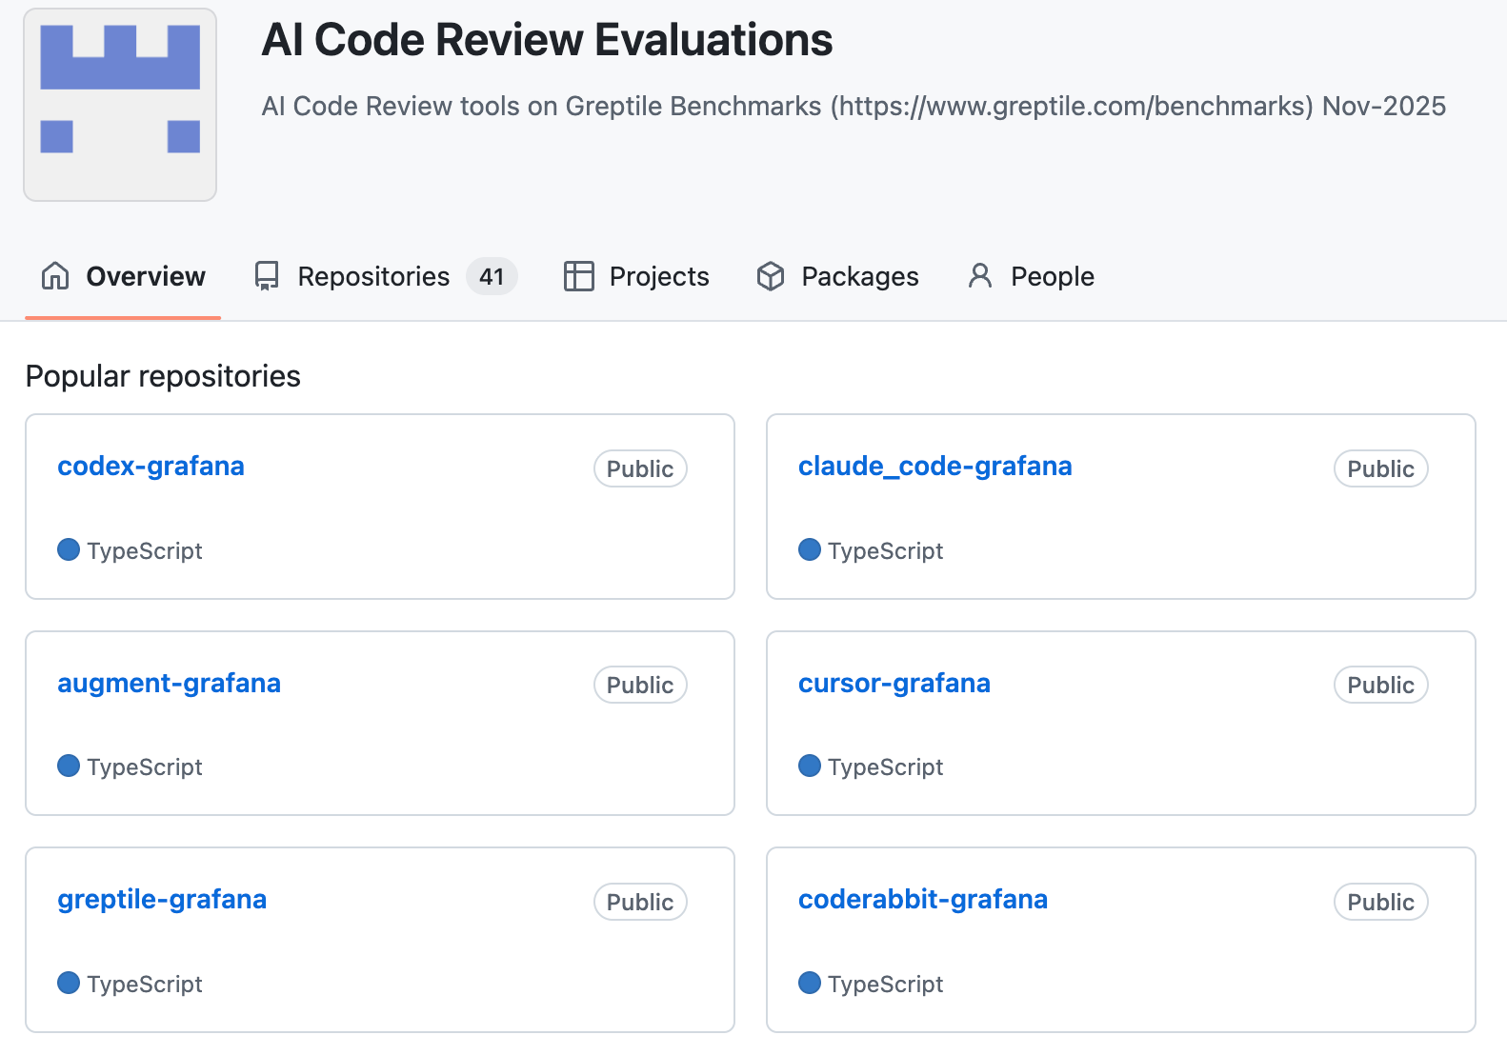
Task: View the People tab
Action: pyautogui.click(x=1052, y=276)
